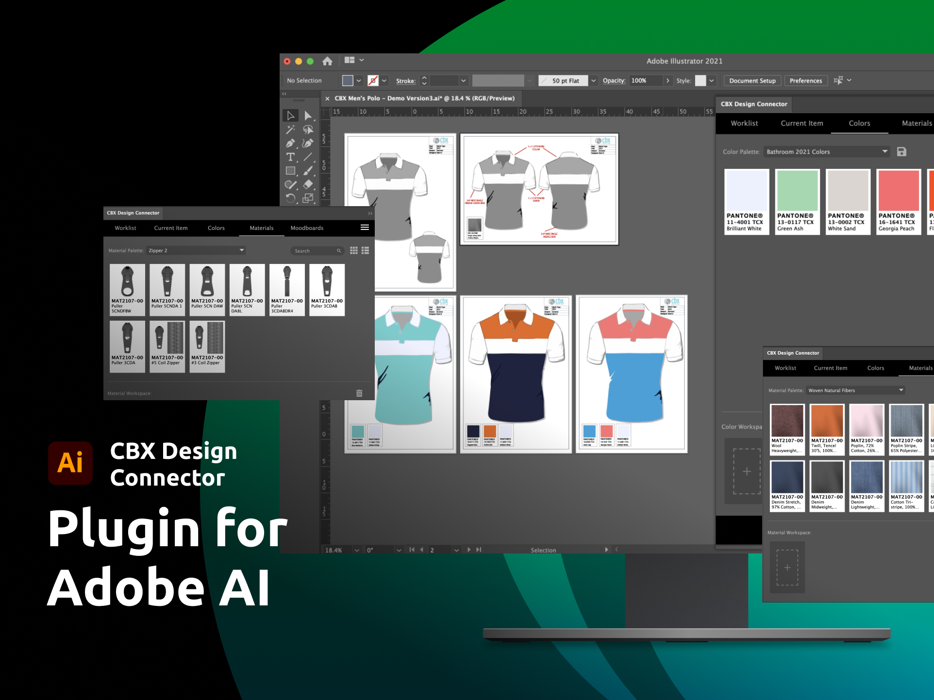Select the Selection tool arrow
The width and height of the screenshot is (934, 700).
[x=290, y=115]
